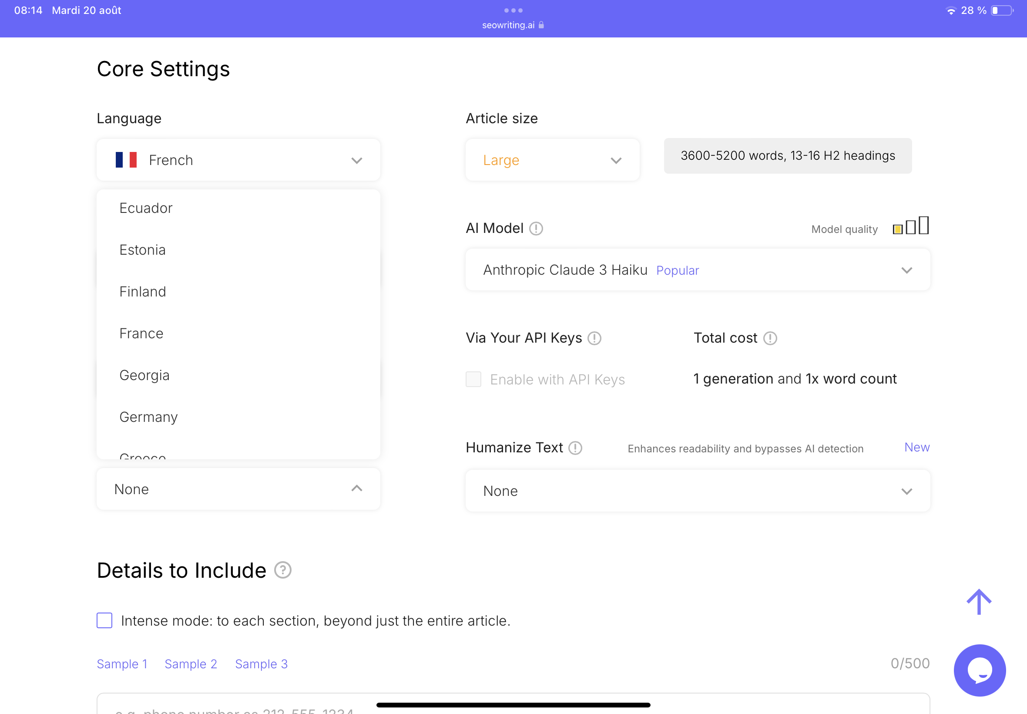Enable Intense mode checkbox
The height and width of the screenshot is (714, 1027).
tap(104, 620)
